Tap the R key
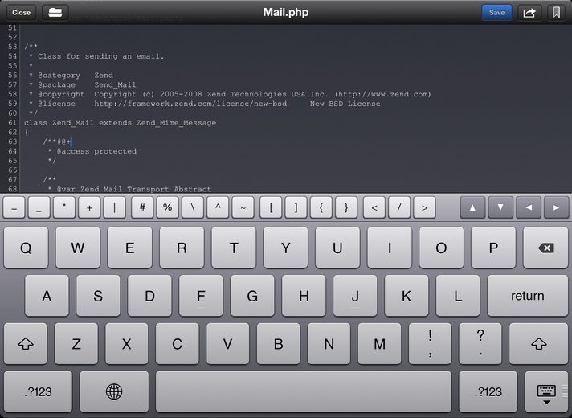572x418 pixels. pos(182,248)
